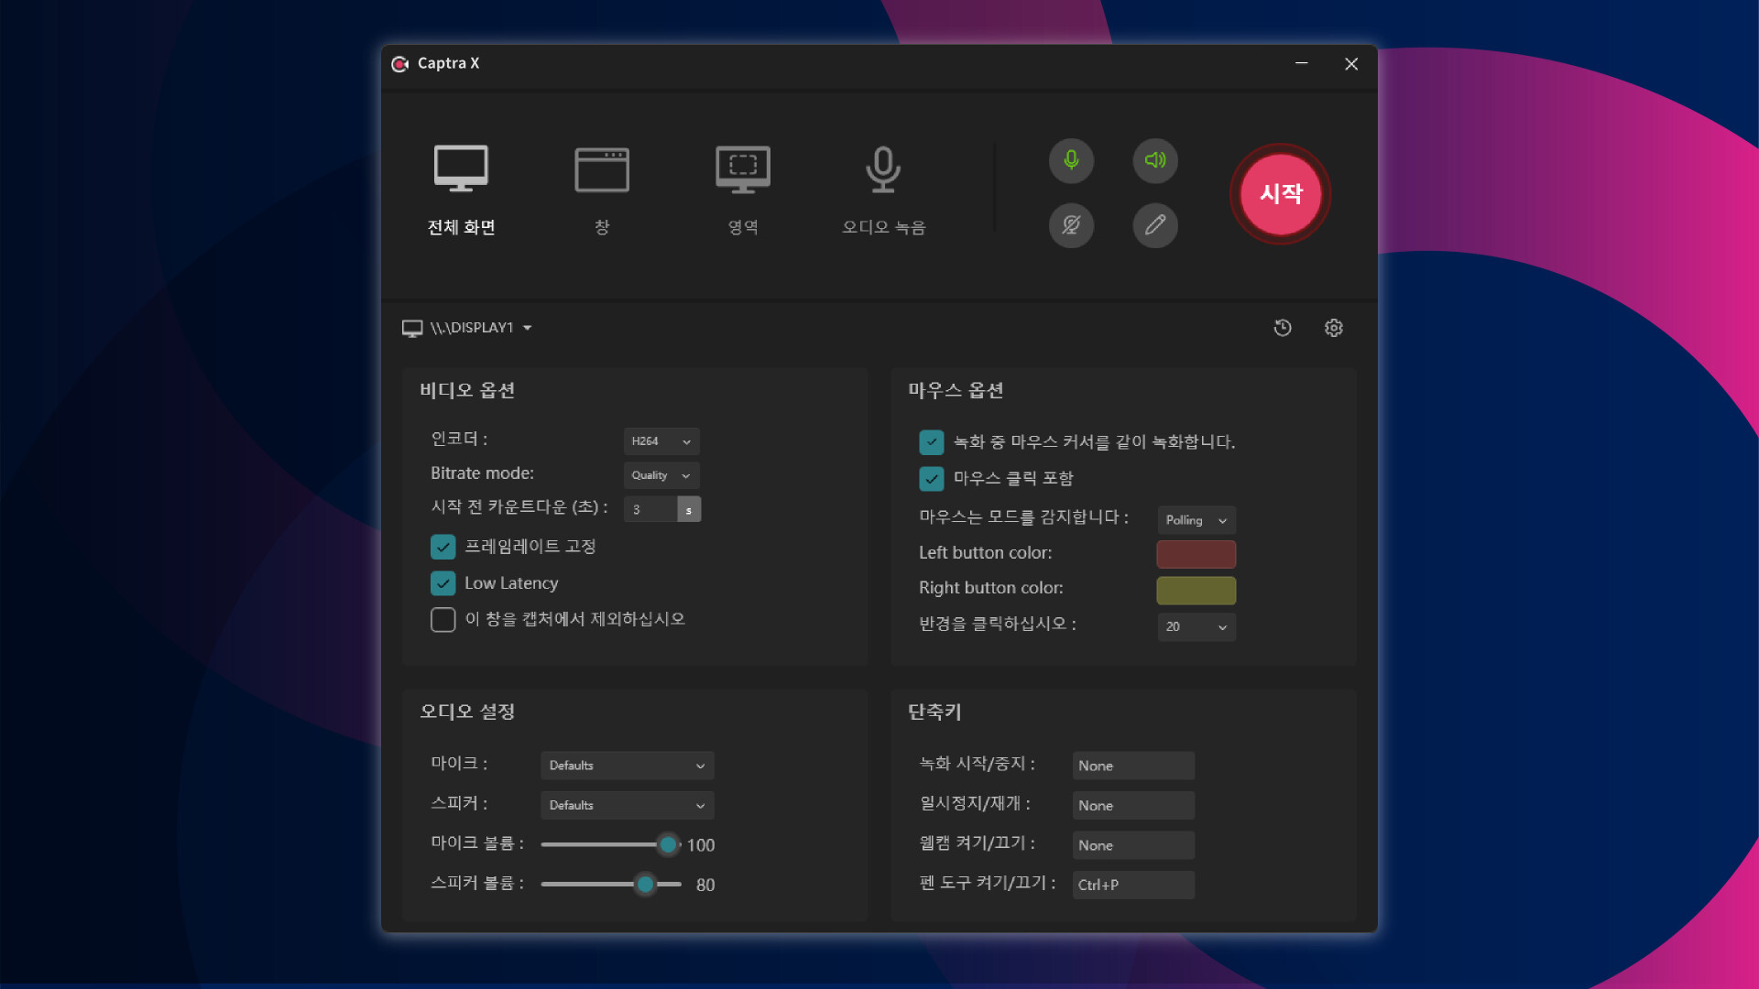
Task: Toggle the green speaker sound button
Action: [x=1155, y=161]
